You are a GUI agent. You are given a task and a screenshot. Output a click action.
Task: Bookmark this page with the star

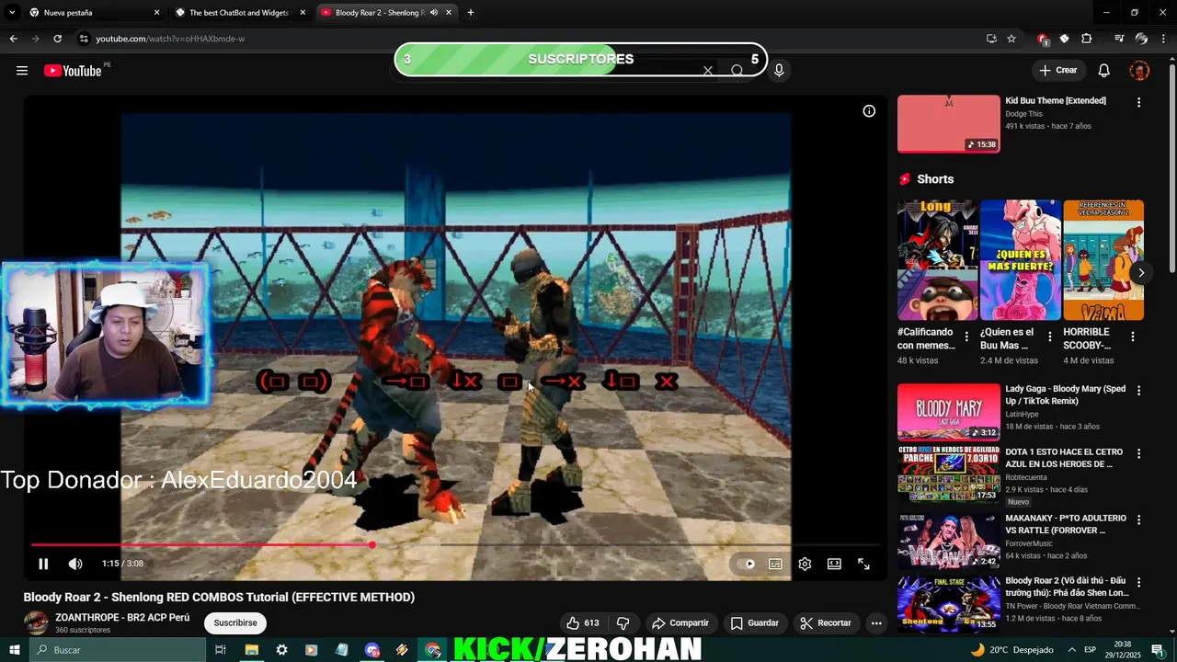(1011, 39)
